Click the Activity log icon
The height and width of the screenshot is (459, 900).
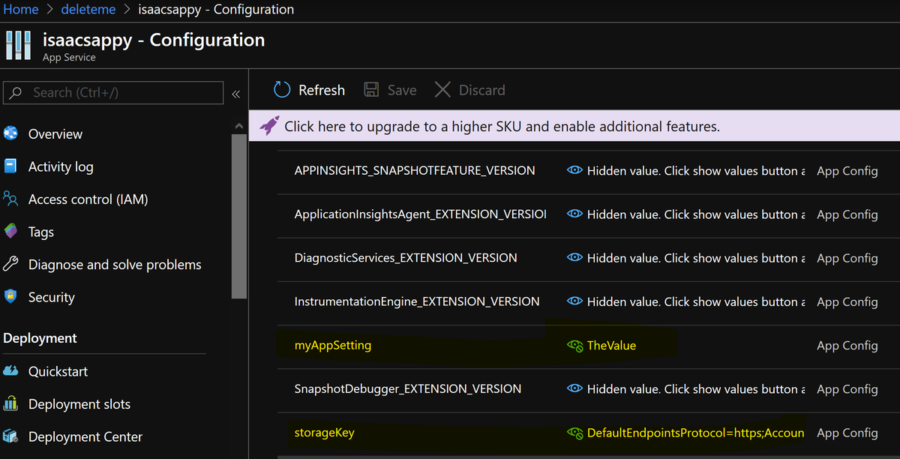(x=10, y=166)
